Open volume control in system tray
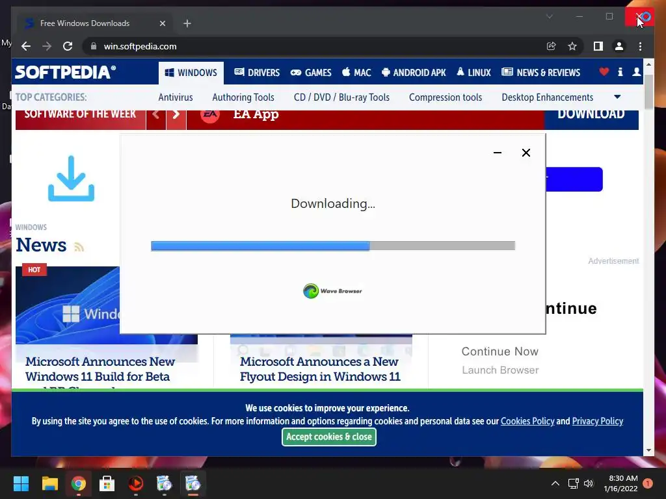The image size is (666, 499). (588, 483)
